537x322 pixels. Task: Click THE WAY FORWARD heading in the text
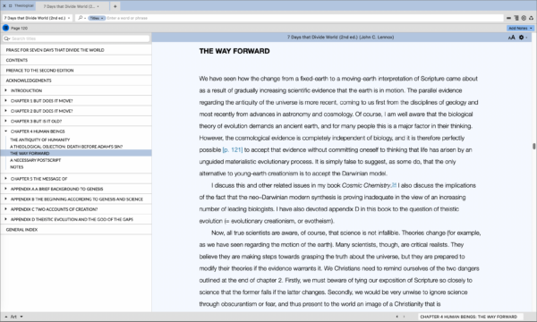pos(234,51)
